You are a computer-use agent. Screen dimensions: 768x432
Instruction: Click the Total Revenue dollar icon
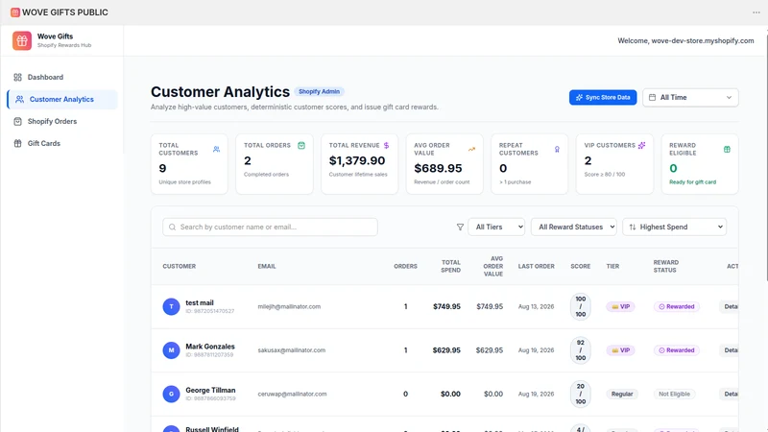(386, 146)
